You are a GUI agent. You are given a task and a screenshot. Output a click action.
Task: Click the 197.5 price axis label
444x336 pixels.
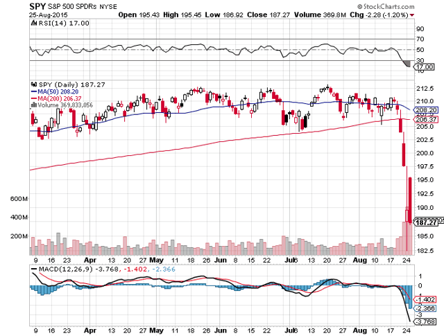[x=425, y=166]
